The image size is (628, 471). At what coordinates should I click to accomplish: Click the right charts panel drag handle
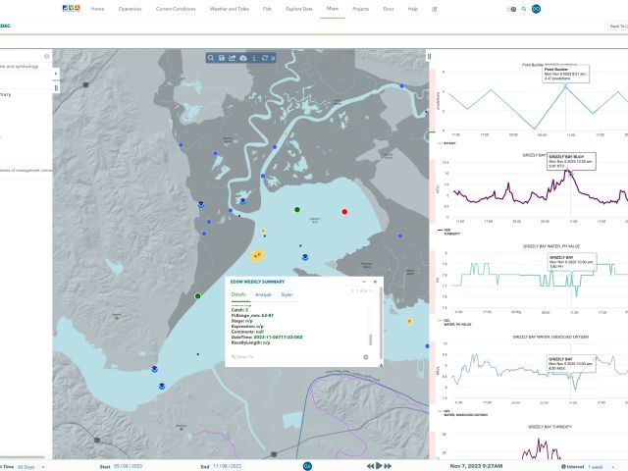430,57
